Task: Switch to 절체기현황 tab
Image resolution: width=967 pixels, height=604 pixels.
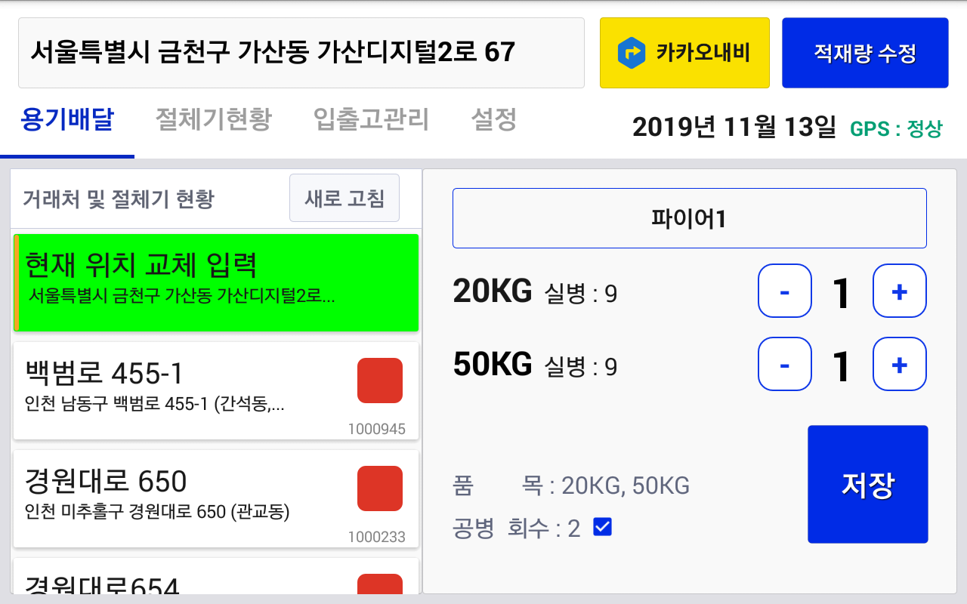Action: [x=213, y=119]
